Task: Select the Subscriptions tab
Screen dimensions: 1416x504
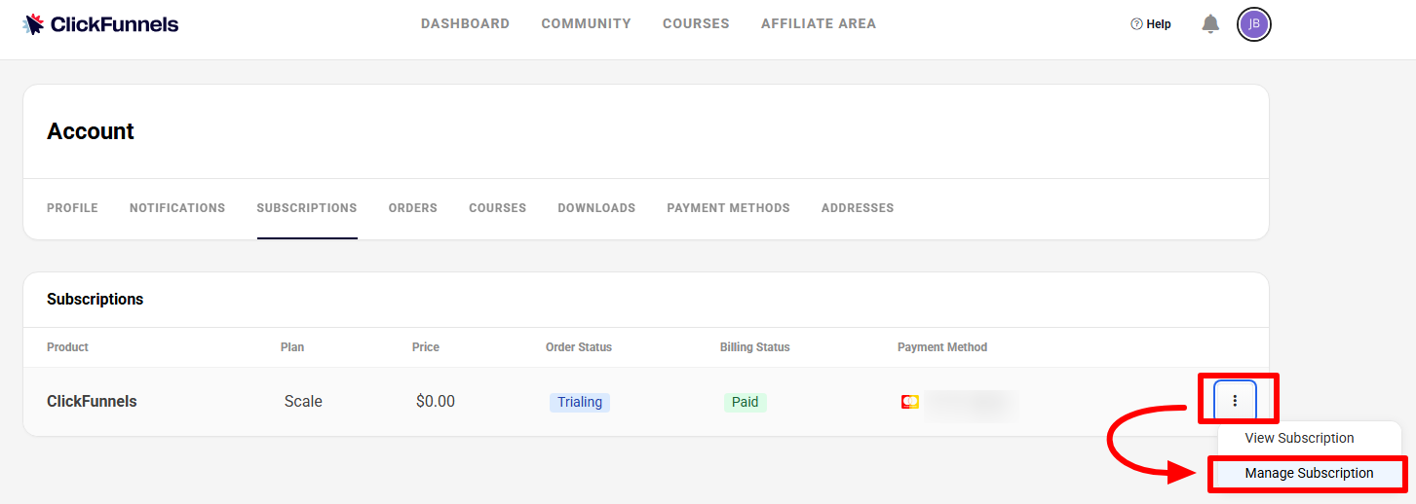Action: click(307, 208)
